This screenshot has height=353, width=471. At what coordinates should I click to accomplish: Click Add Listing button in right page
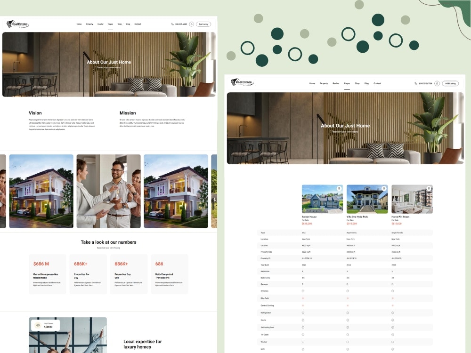point(450,83)
